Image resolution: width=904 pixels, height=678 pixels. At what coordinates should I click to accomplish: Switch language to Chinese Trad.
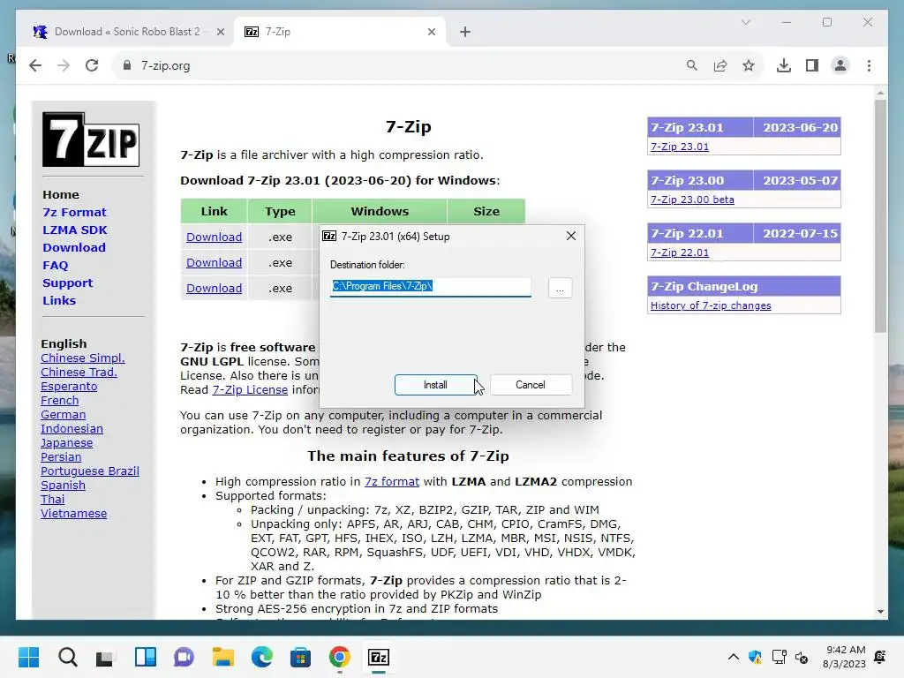[79, 372]
